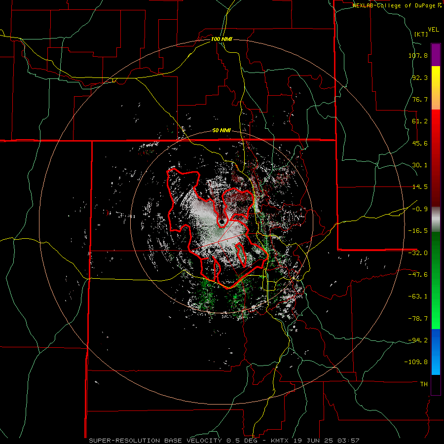444x444 pixels.
Task: Pick the red segment of velocity color bar
Action: (436, 158)
